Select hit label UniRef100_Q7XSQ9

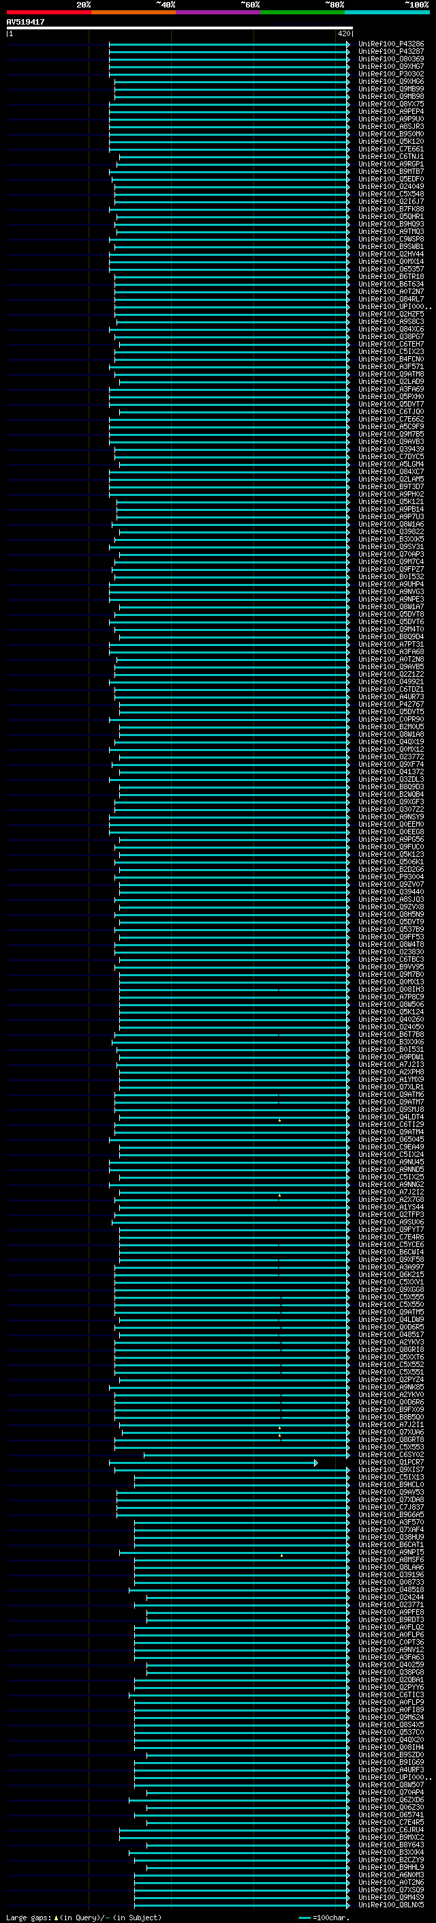(x=391, y=1890)
